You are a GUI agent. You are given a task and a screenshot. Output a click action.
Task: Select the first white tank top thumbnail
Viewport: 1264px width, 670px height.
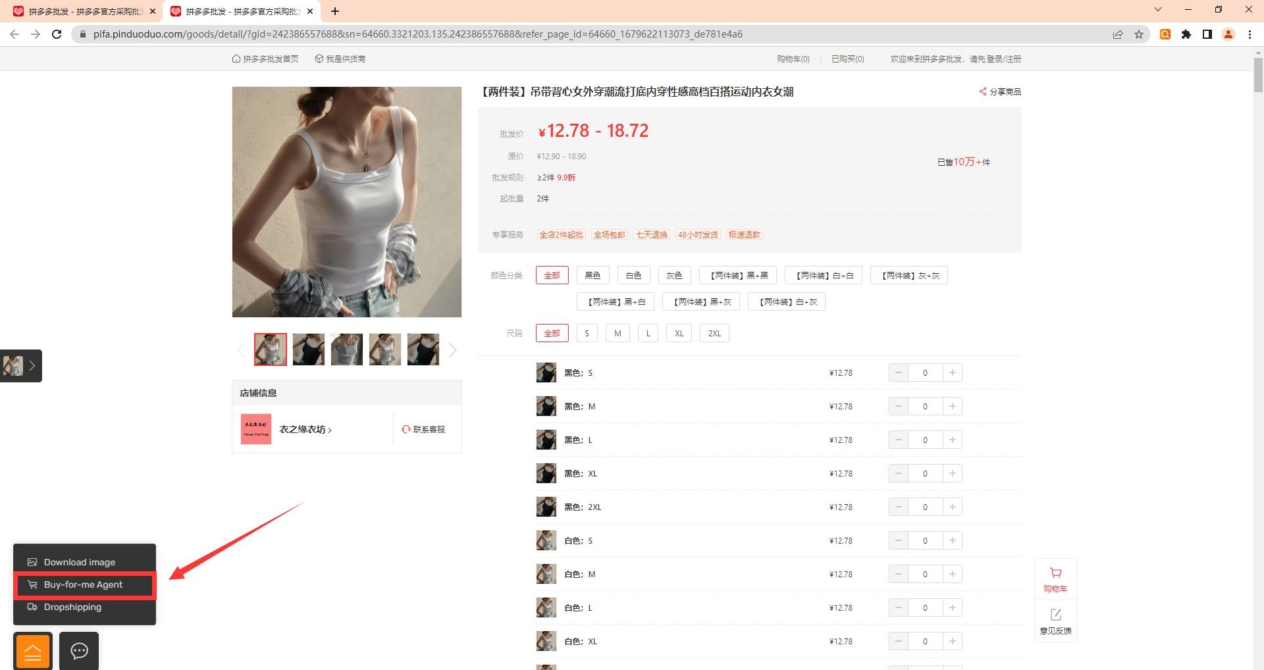(x=271, y=349)
